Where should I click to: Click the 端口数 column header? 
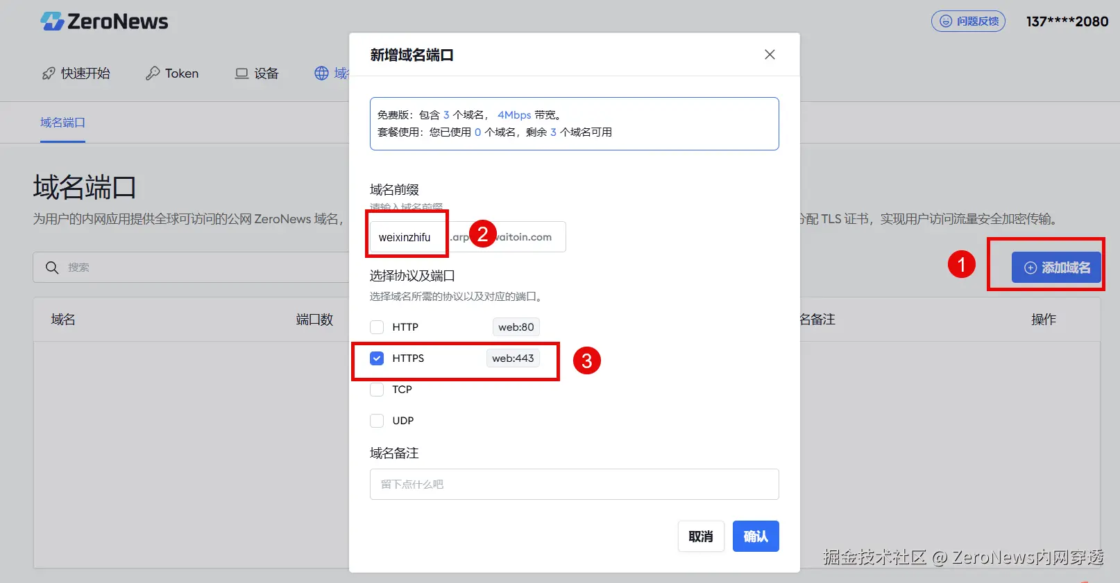pos(314,320)
